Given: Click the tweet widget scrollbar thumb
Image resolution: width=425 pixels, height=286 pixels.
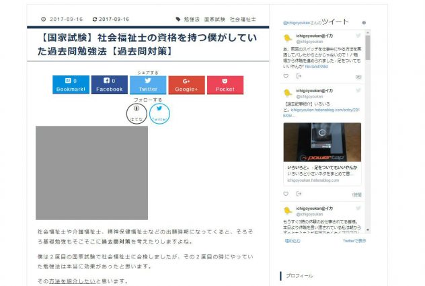Looking at the screenshot, I should pos(368,48).
